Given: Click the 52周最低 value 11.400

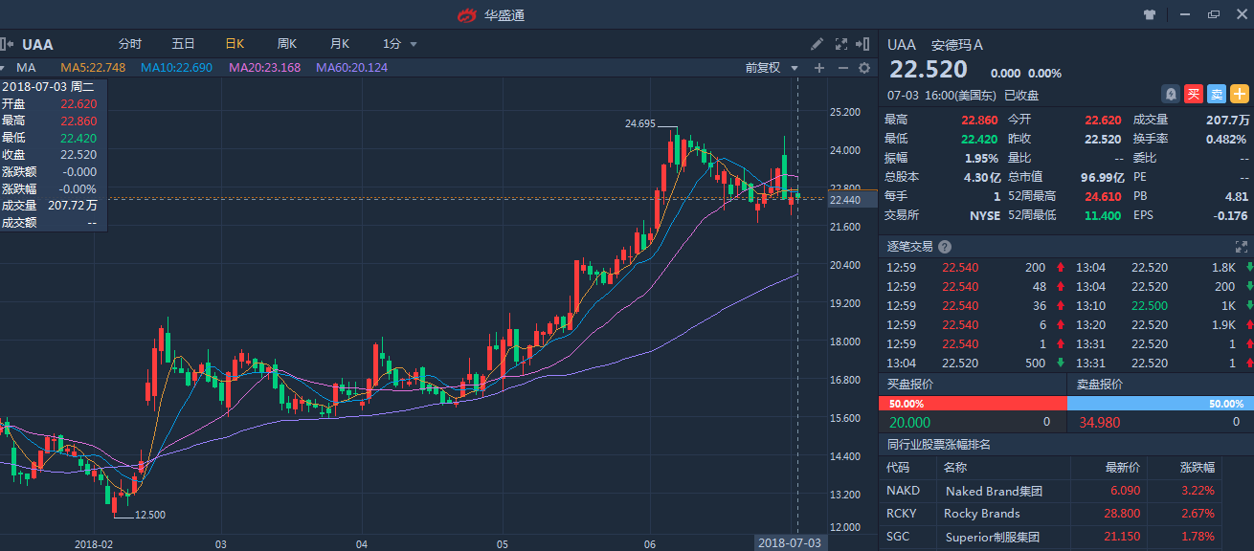Looking at the screenshot, I should (x=1103, y=215).
